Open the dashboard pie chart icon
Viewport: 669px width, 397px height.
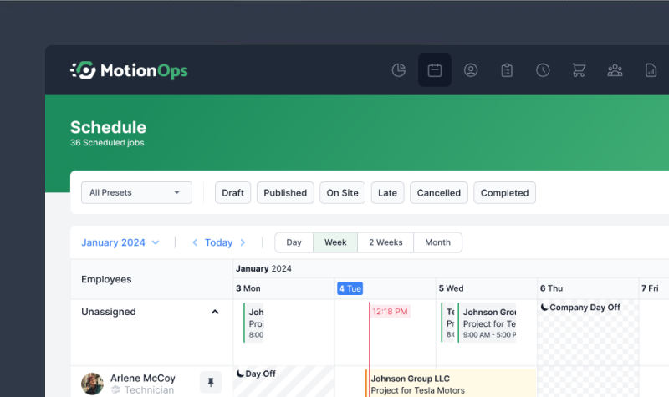point(399,70)
